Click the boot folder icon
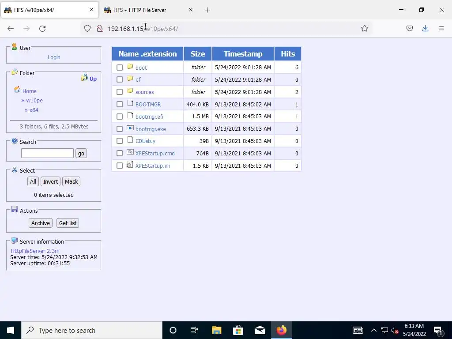 coord(130,67)
